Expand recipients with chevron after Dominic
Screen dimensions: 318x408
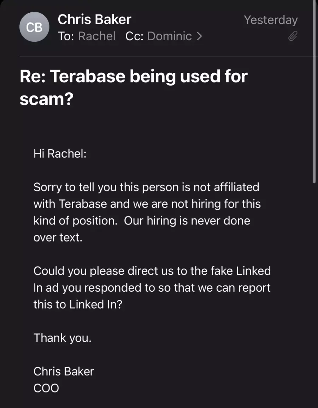coord(199,36)
